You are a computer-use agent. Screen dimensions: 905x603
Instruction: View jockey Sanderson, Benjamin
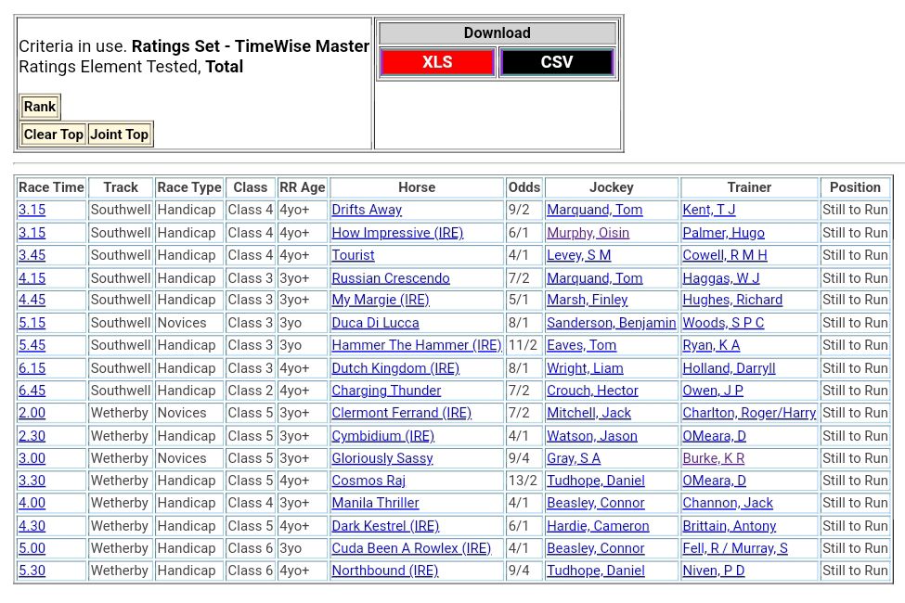click(x=611, y=323)
